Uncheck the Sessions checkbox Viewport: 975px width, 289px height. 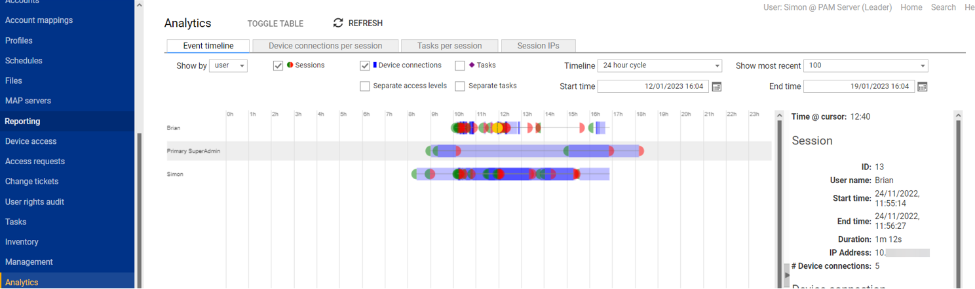(x=278, y=65)
